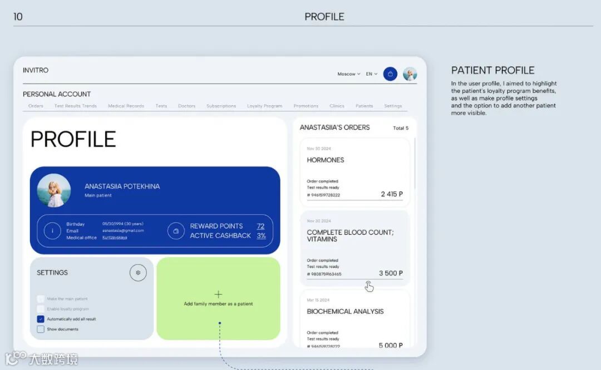Click the anastasia@gmail.com email address
This screenshot has width=601, height=370.
coord(123,231)
